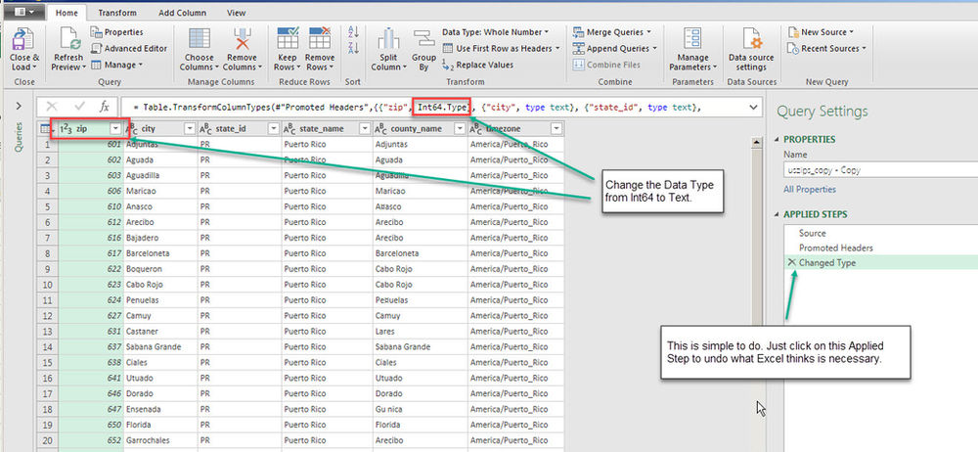Confirm formula with the checkmark icon
Viewport: 978px width, 452px height.
pyautogui.click(x=80, y=107)
